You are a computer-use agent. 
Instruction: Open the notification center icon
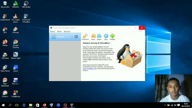(179, 105)
